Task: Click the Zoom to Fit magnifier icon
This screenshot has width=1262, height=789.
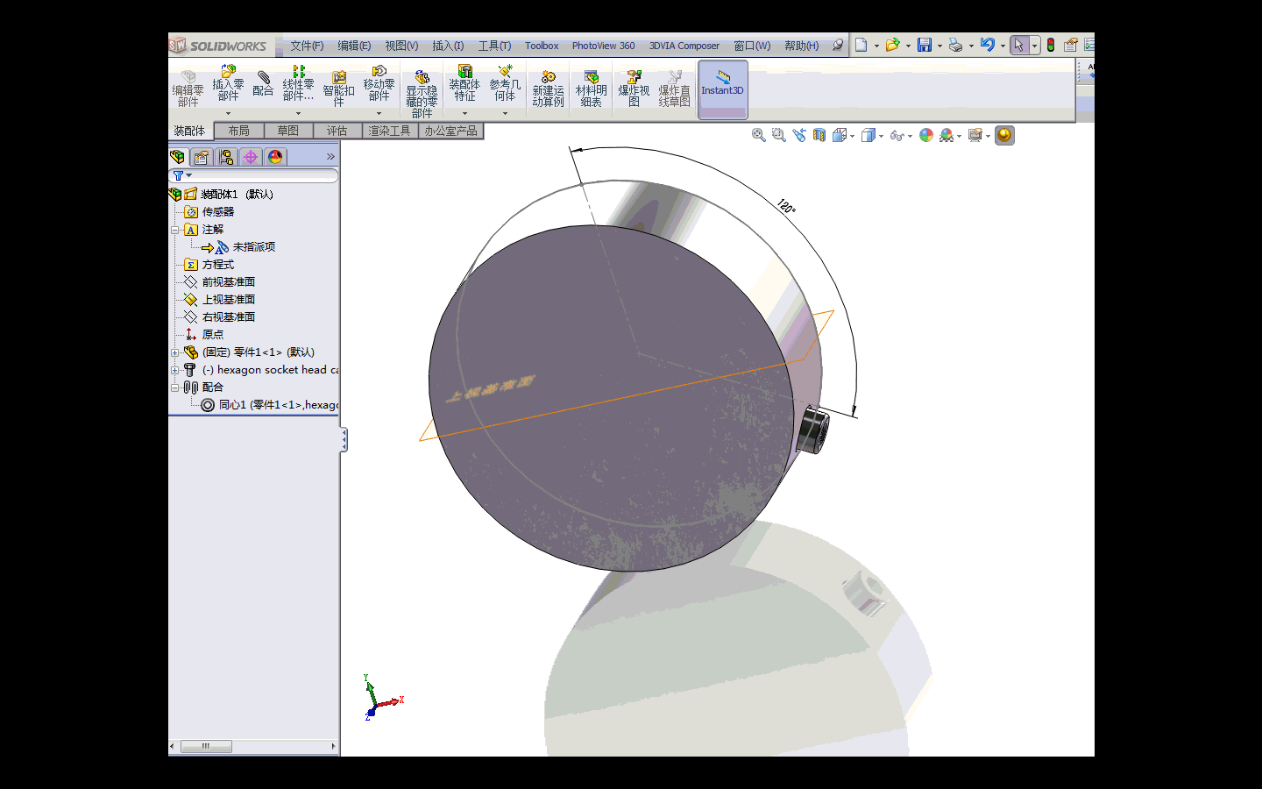Action: tap(759, 135)
